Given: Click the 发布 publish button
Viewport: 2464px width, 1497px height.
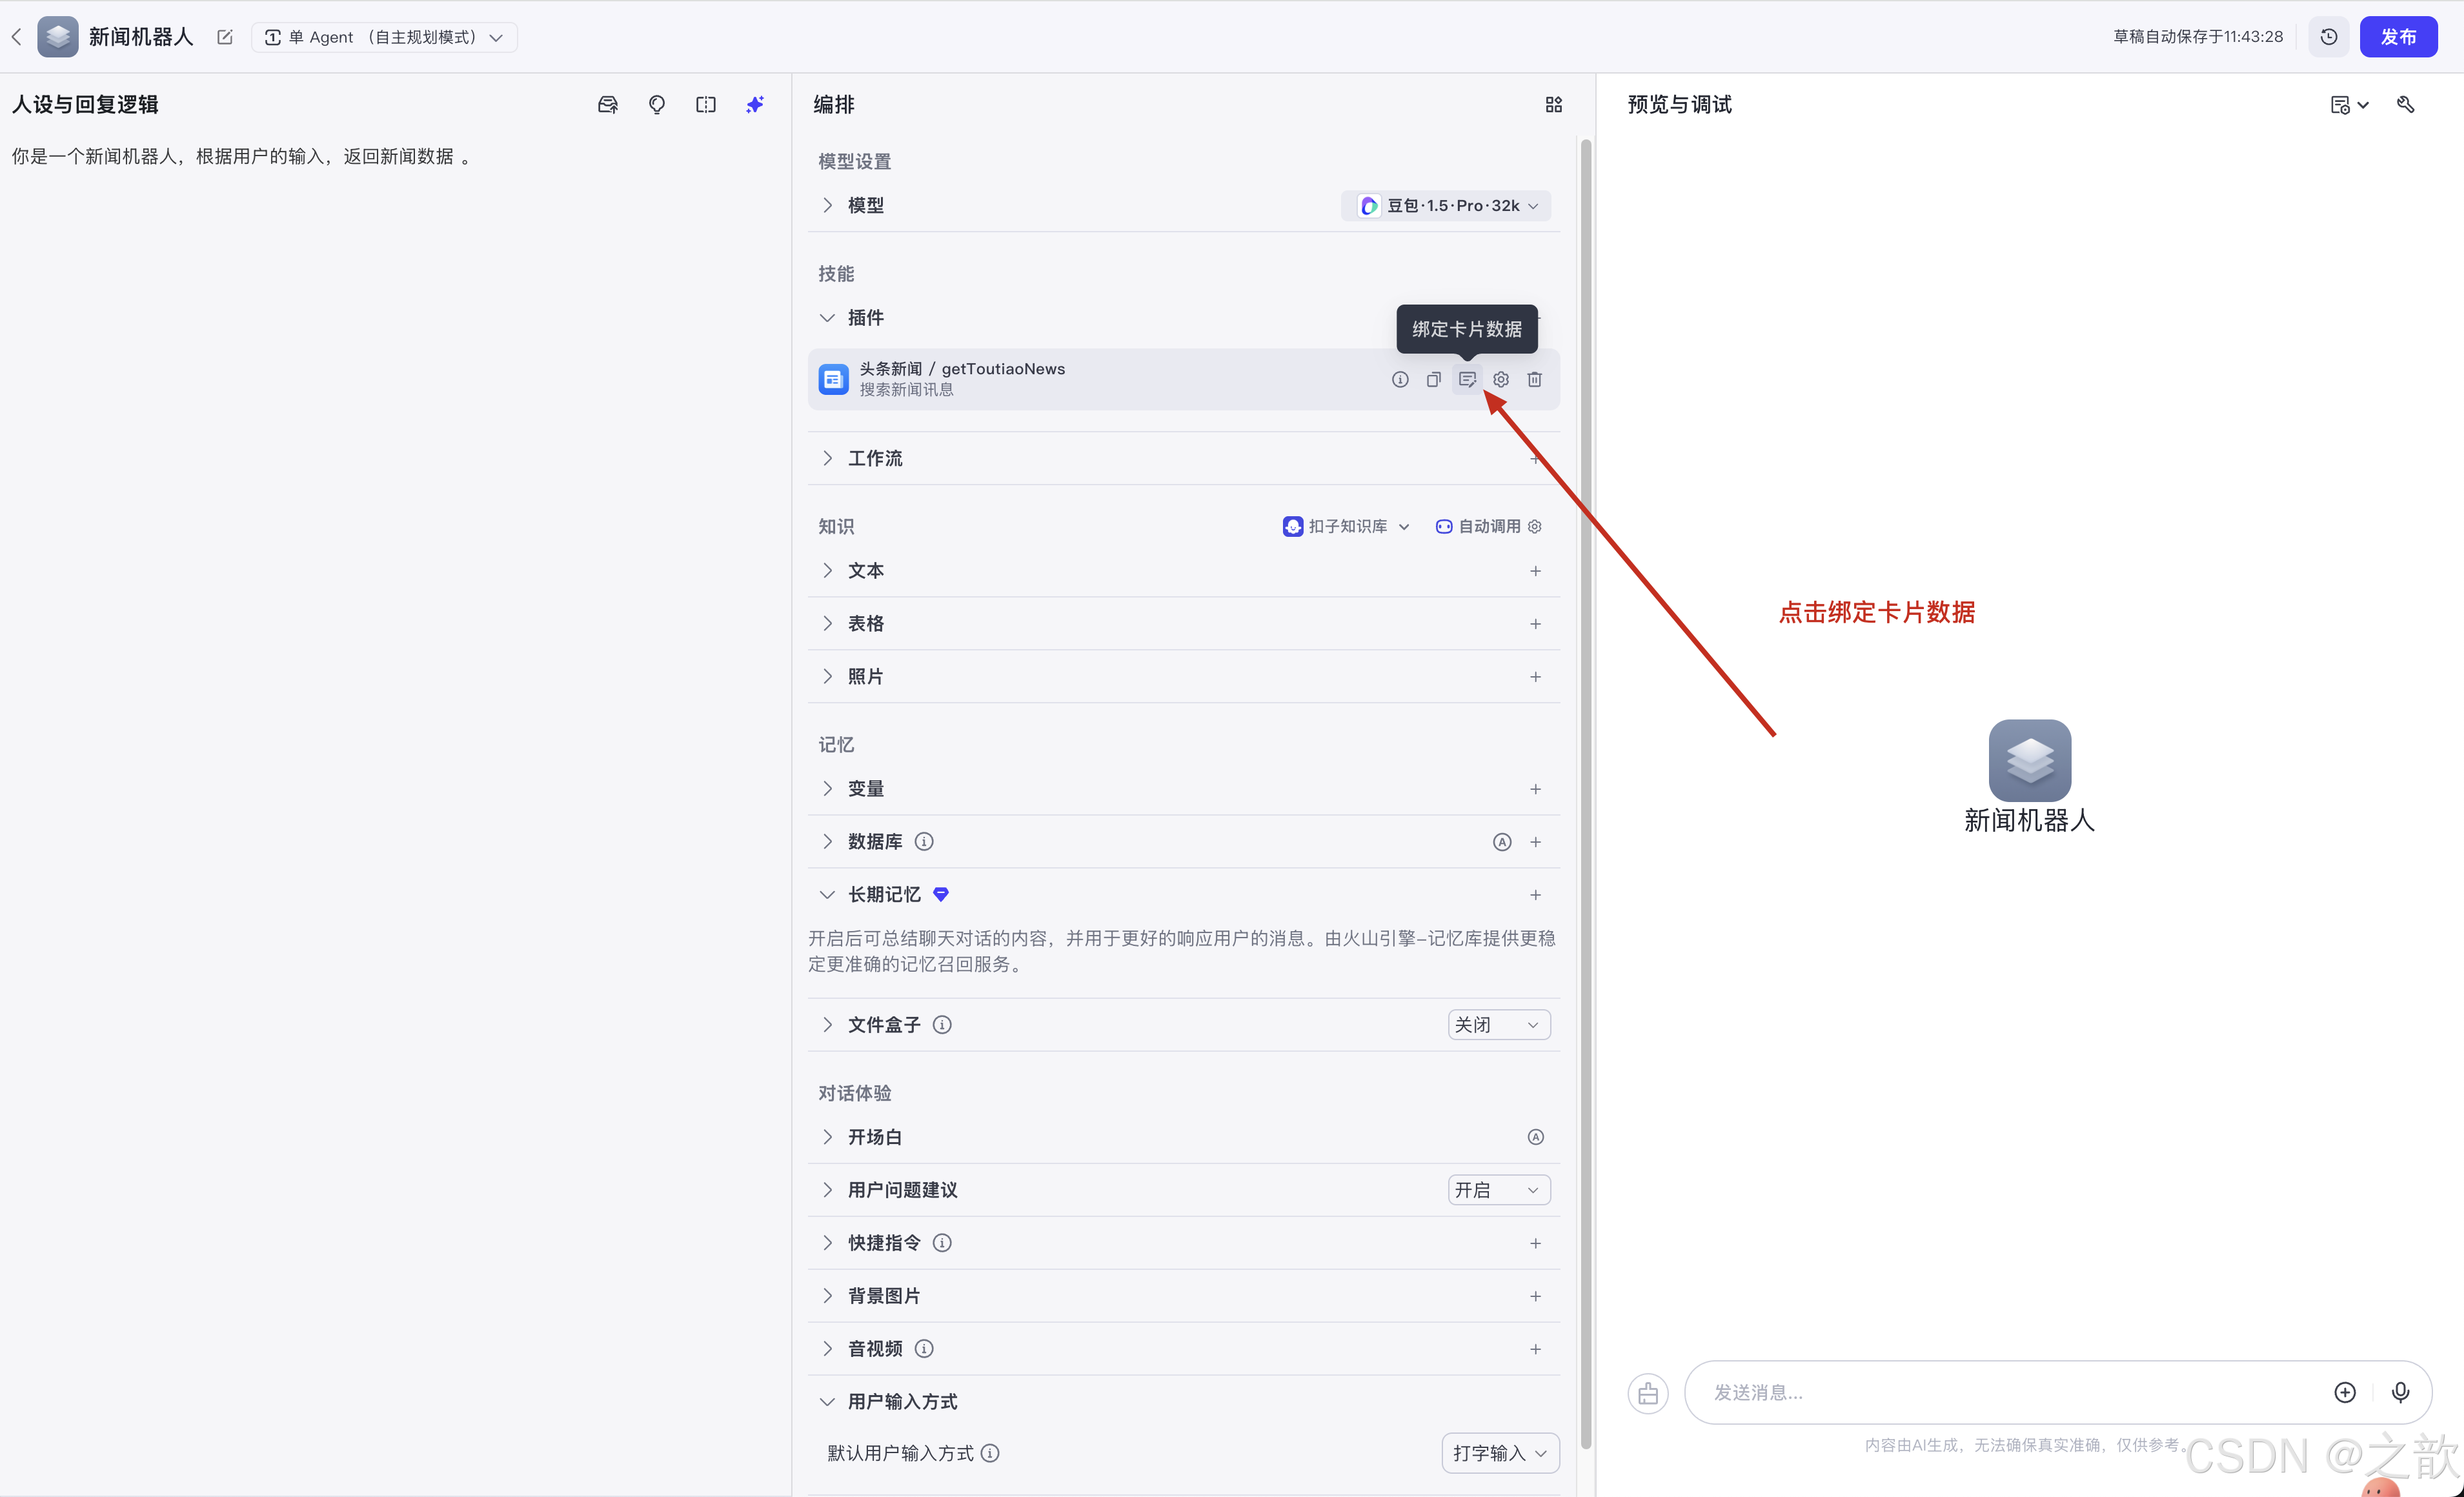Looking at the screenshot, I should tap(2398, 36).
